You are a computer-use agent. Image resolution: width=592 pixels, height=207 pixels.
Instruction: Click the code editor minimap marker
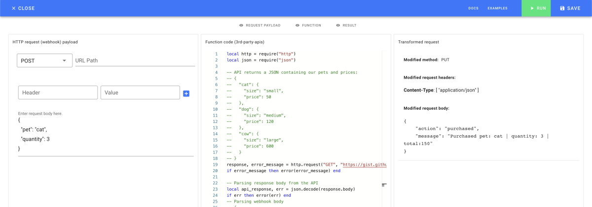pos(384,185)
